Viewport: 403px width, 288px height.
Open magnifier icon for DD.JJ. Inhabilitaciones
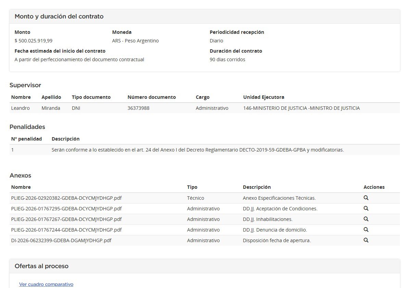[366, 219]
